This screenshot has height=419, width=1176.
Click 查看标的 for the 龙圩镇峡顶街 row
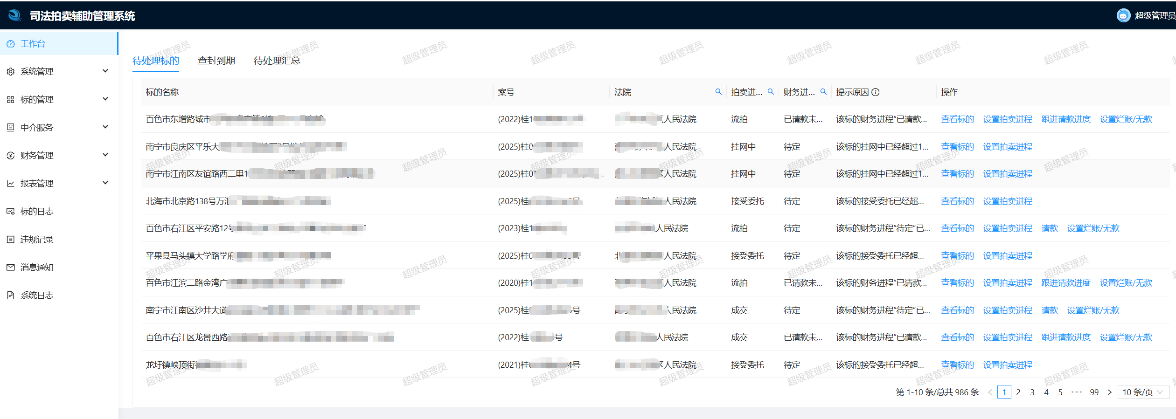pyautogui.click(x=958, y=365)
